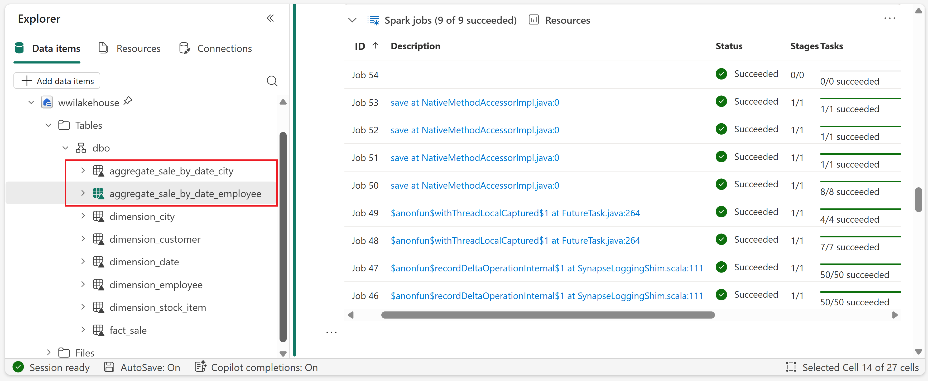The image size is (928, 381).
Task: Click the fact_sale table icon
Action: 98,330
